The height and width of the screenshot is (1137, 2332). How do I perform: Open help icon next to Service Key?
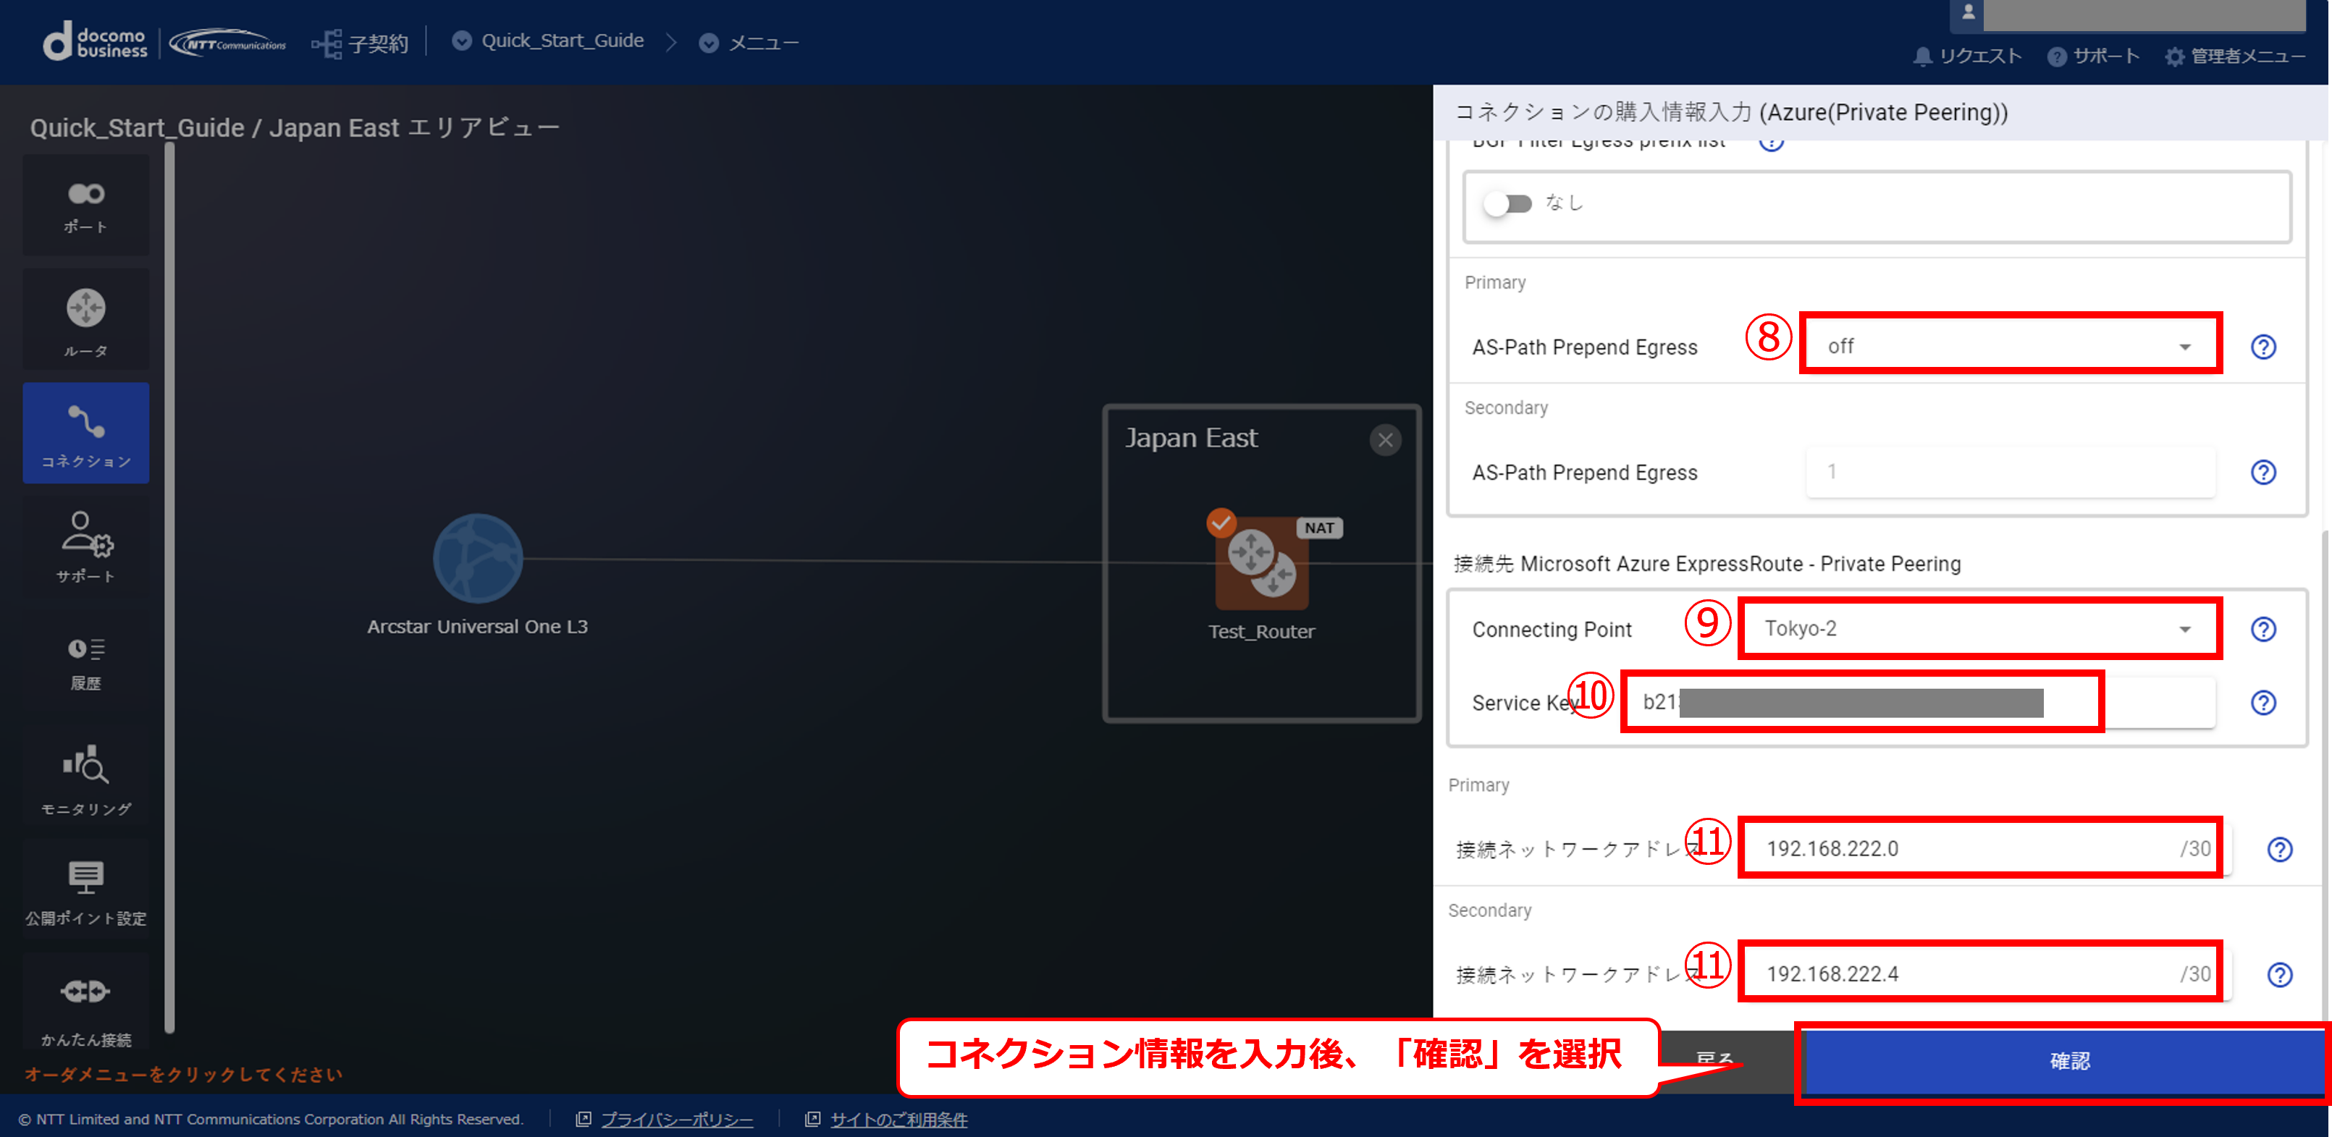pos(2263,703)
